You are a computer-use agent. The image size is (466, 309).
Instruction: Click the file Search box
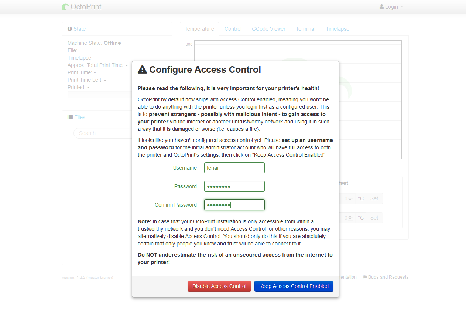click(x=103, y=133)
